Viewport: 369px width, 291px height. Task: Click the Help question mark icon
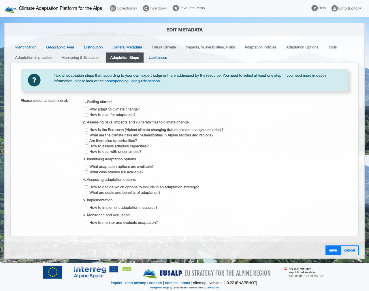click(x=315, y=8)
